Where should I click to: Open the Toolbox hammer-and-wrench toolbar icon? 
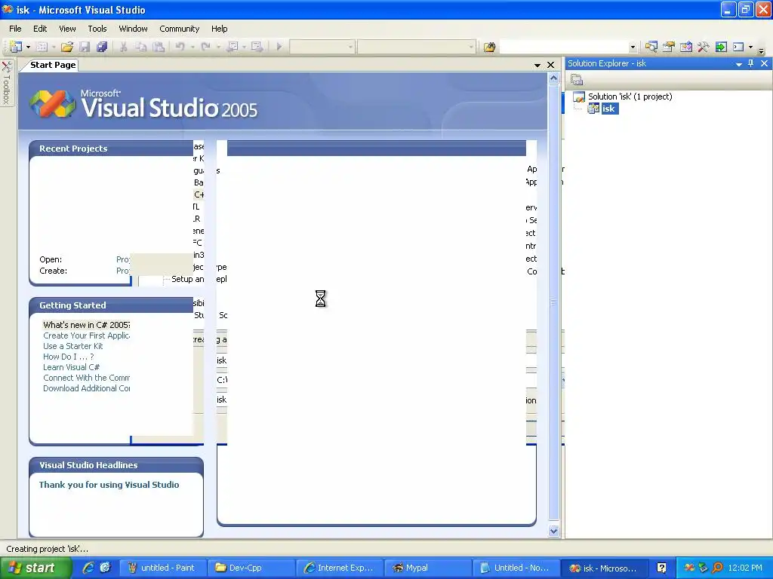(x=704, y=47)
